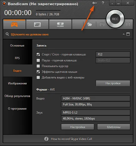This screenshot has height=146, width=136.
Task: Click the camera screenshot icon
Action: (102, 24)
